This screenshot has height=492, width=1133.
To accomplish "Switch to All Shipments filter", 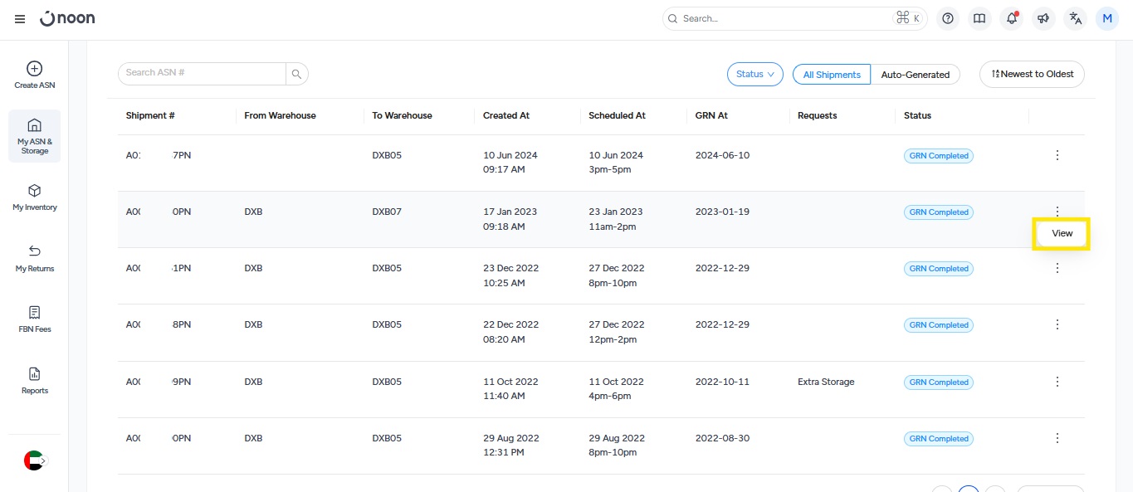I will [832, 75].
